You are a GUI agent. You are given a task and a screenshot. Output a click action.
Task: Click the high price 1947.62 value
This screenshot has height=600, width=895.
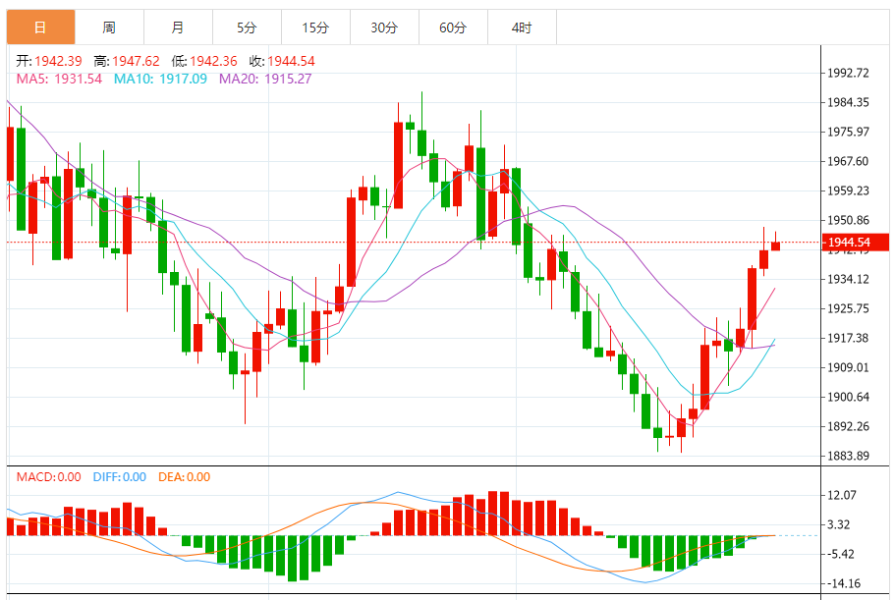136,61
